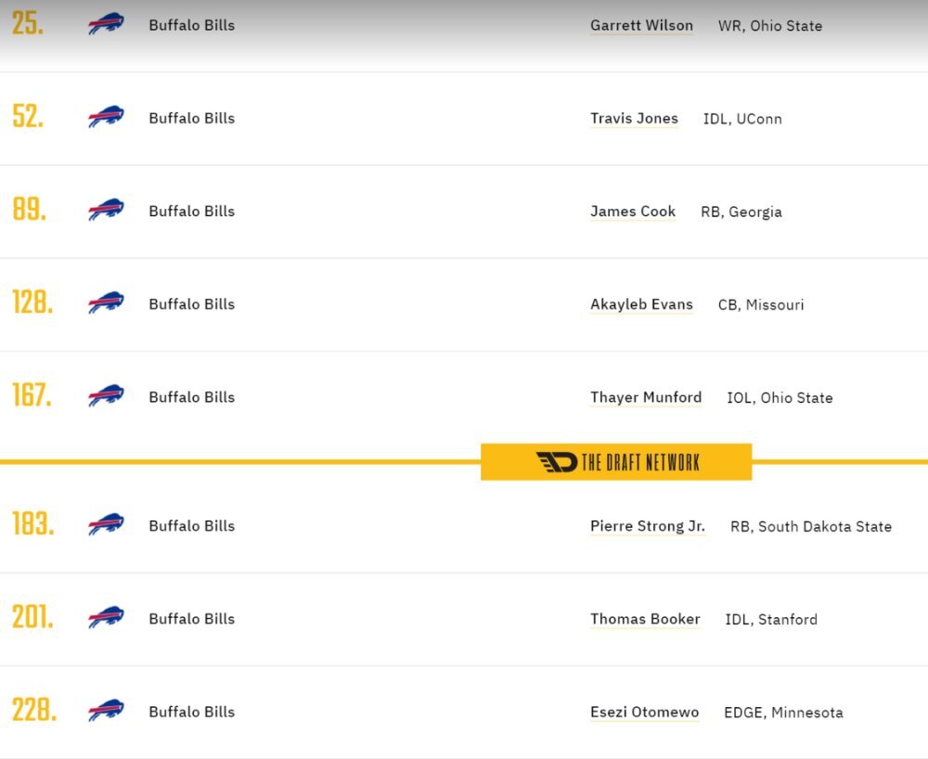928x759 pixels.
Task: Click the pick number 228 label
Action: pos(34,709)
